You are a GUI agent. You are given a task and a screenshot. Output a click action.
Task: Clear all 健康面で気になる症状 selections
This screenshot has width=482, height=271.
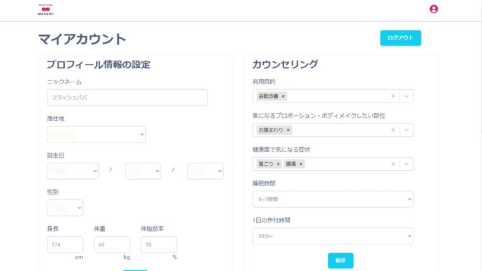(393, 164)
